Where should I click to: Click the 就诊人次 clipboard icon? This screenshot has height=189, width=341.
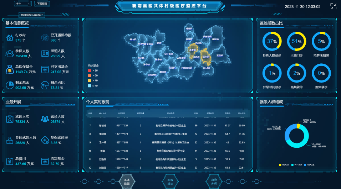click(10, 119)
